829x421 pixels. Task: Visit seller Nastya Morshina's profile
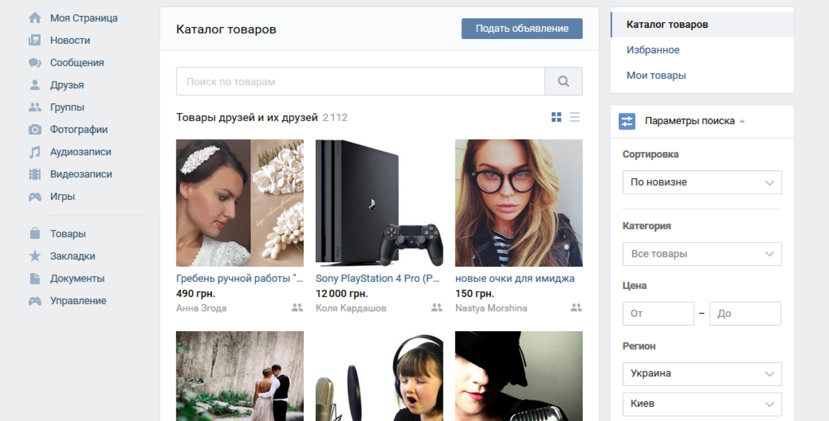click(491, 308)
